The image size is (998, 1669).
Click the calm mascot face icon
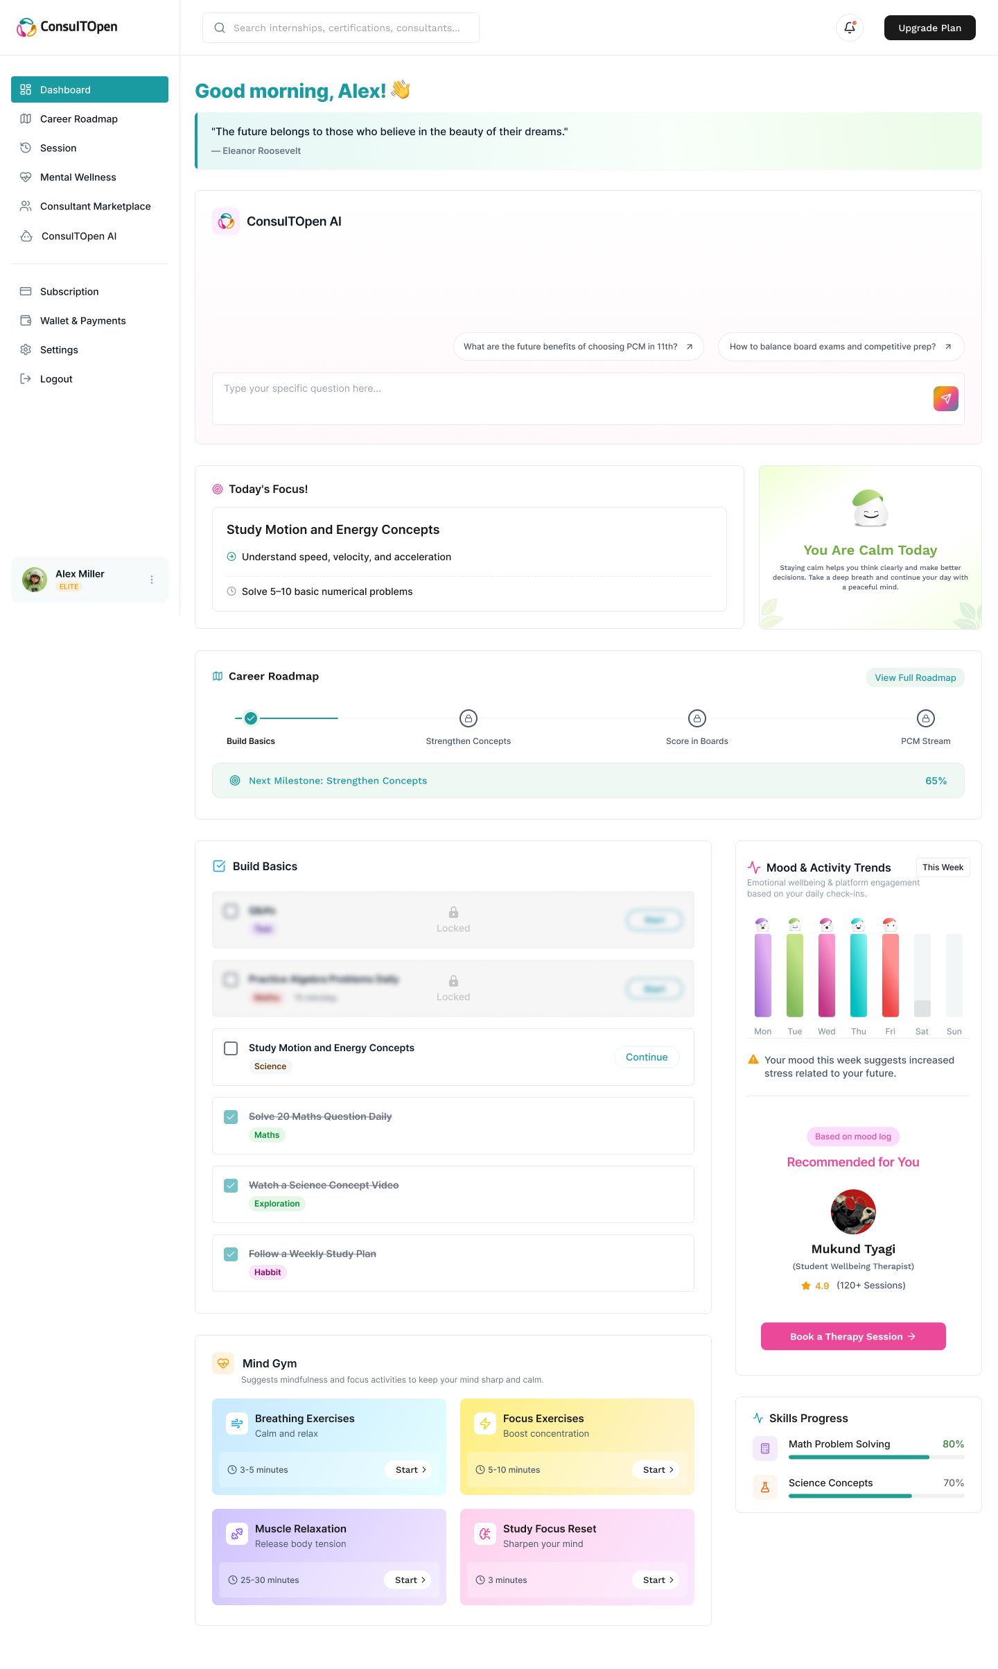click(x=870, y=509)
